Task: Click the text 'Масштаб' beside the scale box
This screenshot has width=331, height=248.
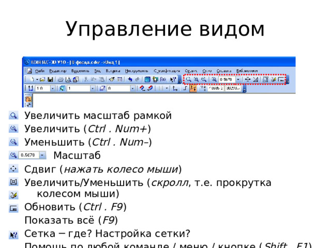Action: pos(77,156)
